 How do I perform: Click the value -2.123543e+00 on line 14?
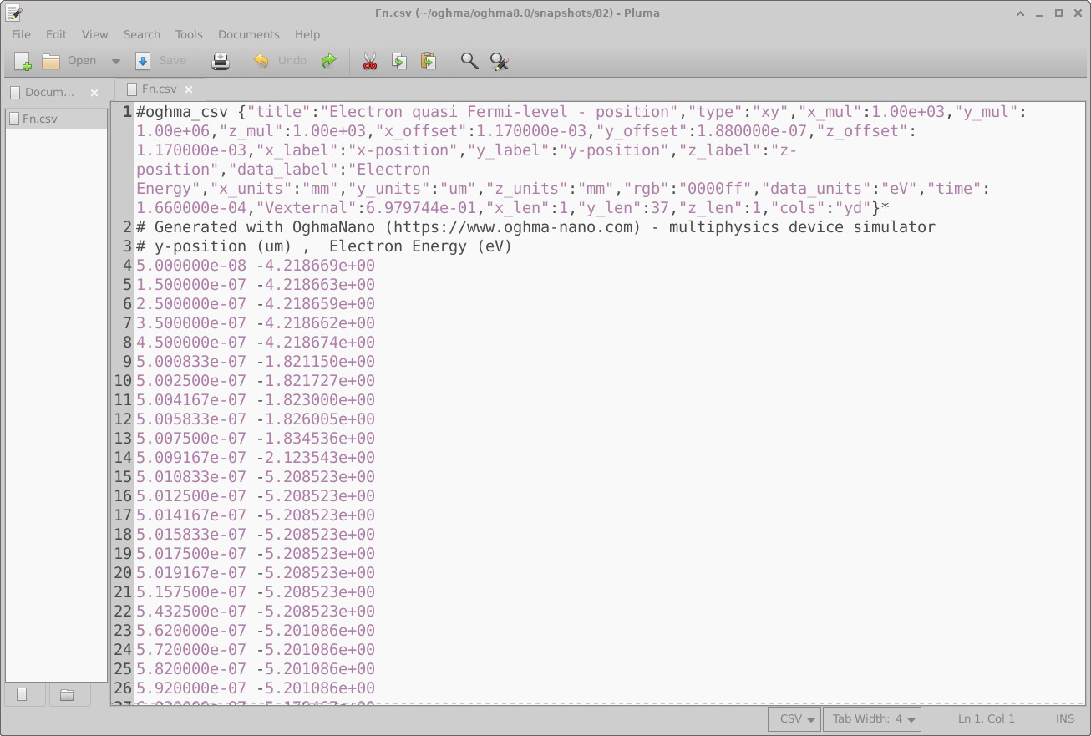(x=316, y=458)
